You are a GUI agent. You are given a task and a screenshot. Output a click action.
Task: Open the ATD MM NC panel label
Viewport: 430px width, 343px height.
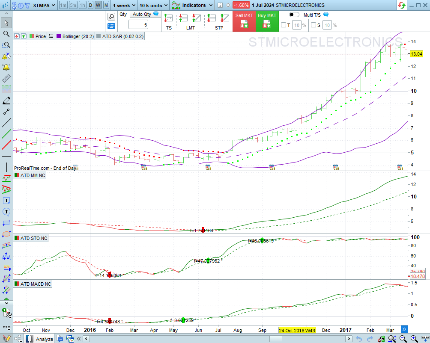click(x=30, y=175)
